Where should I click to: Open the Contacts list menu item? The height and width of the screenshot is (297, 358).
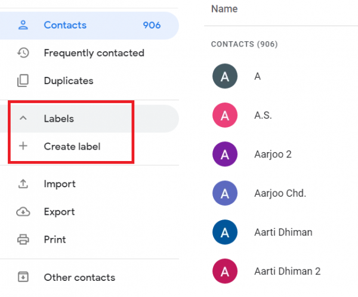click(x=65, y=25)
